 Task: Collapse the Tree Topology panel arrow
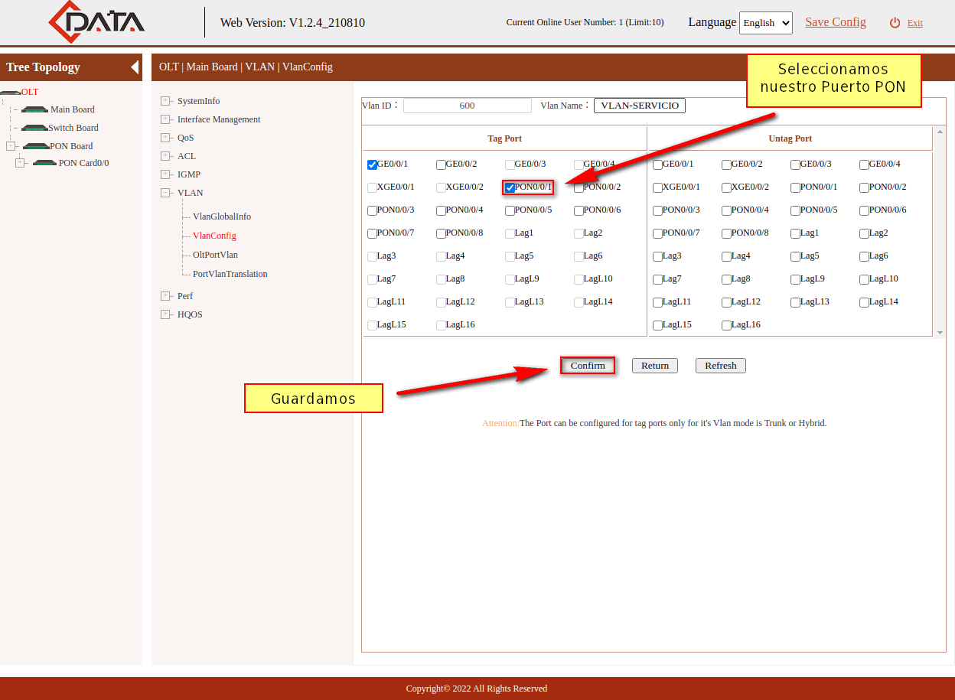(135, 67)
